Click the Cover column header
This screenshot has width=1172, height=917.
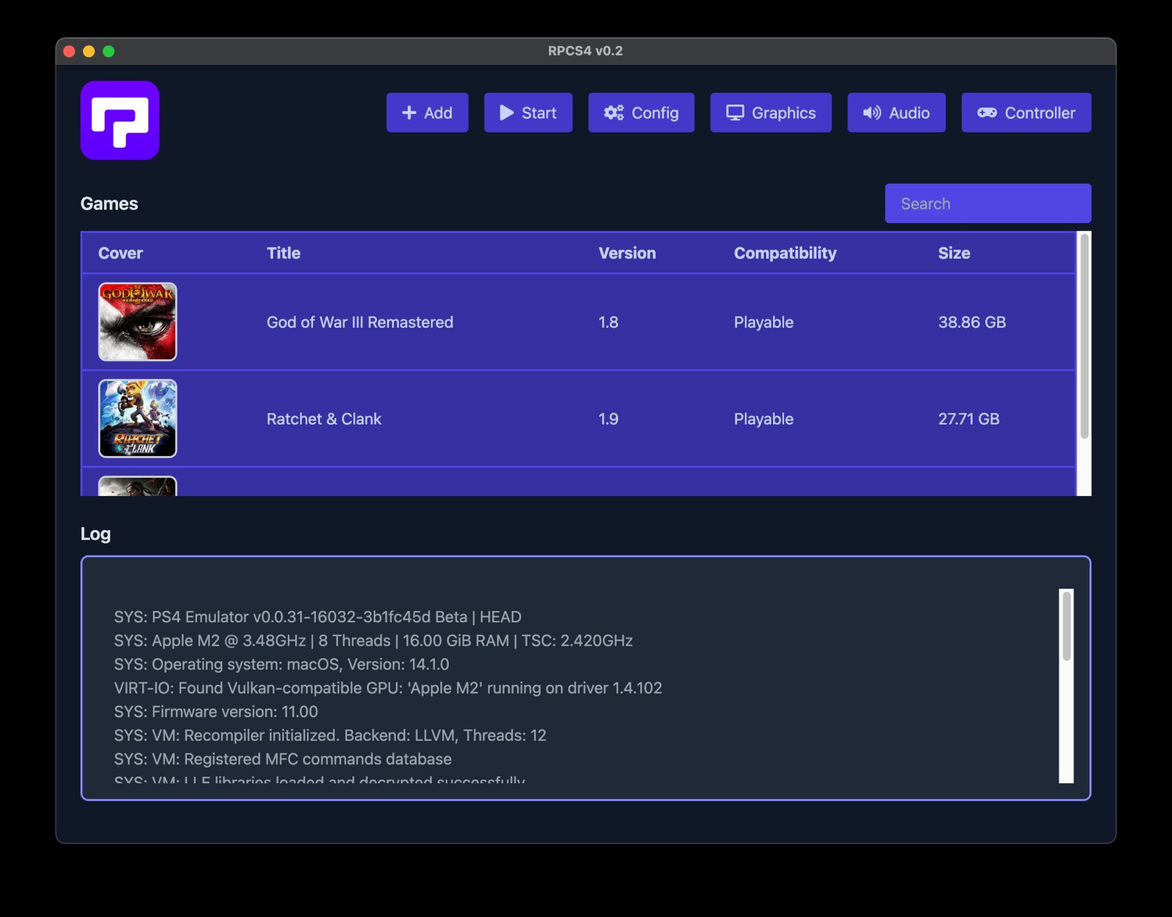pyautogui.click(x=120, y=253)
